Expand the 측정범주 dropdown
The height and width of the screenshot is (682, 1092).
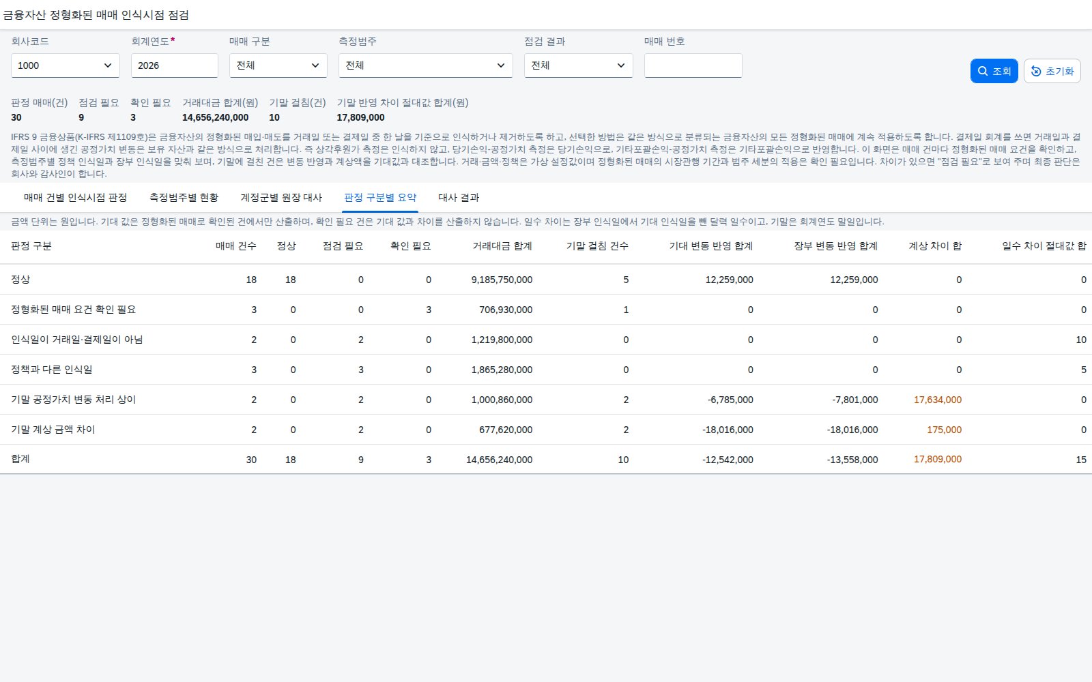(x=426, y=65)
